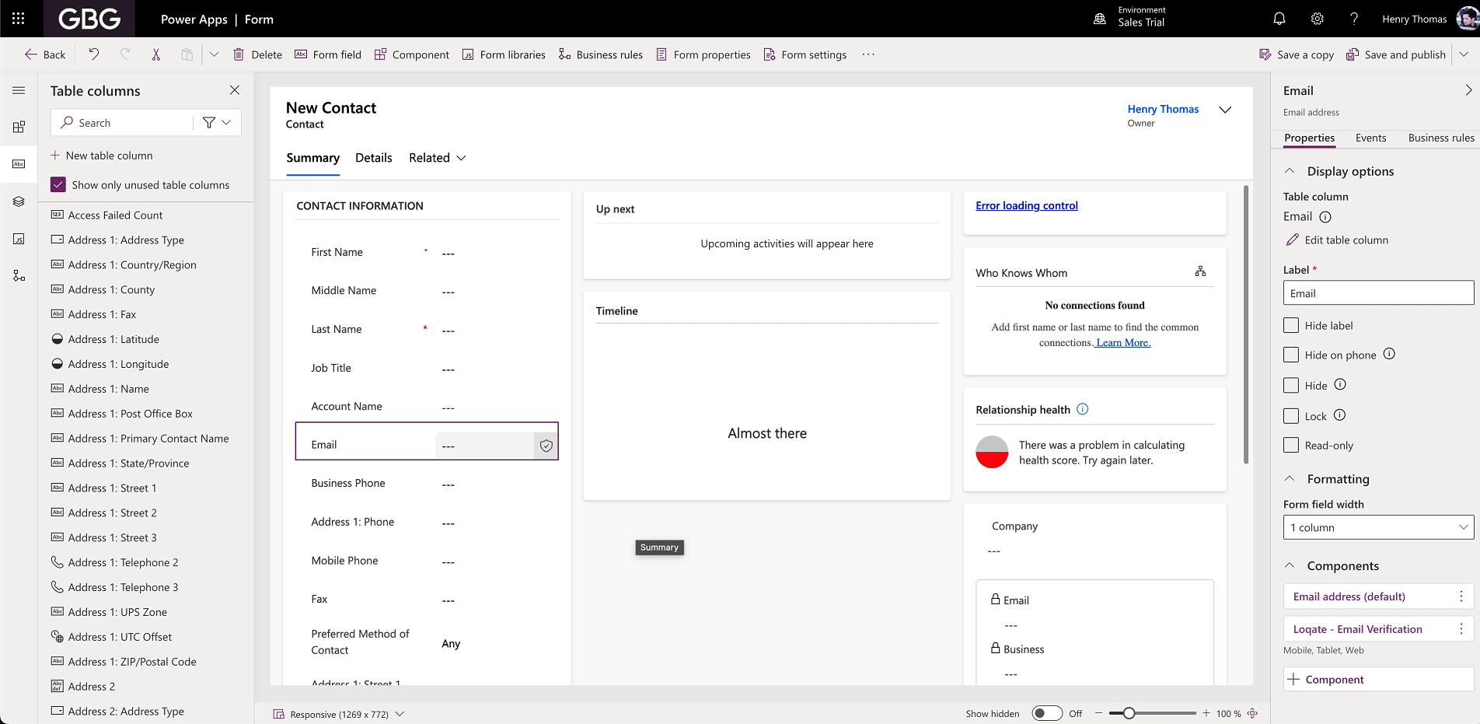Open the Form field tool in the toolbar
Screen dimensions: 1480x724
point(327,54)
